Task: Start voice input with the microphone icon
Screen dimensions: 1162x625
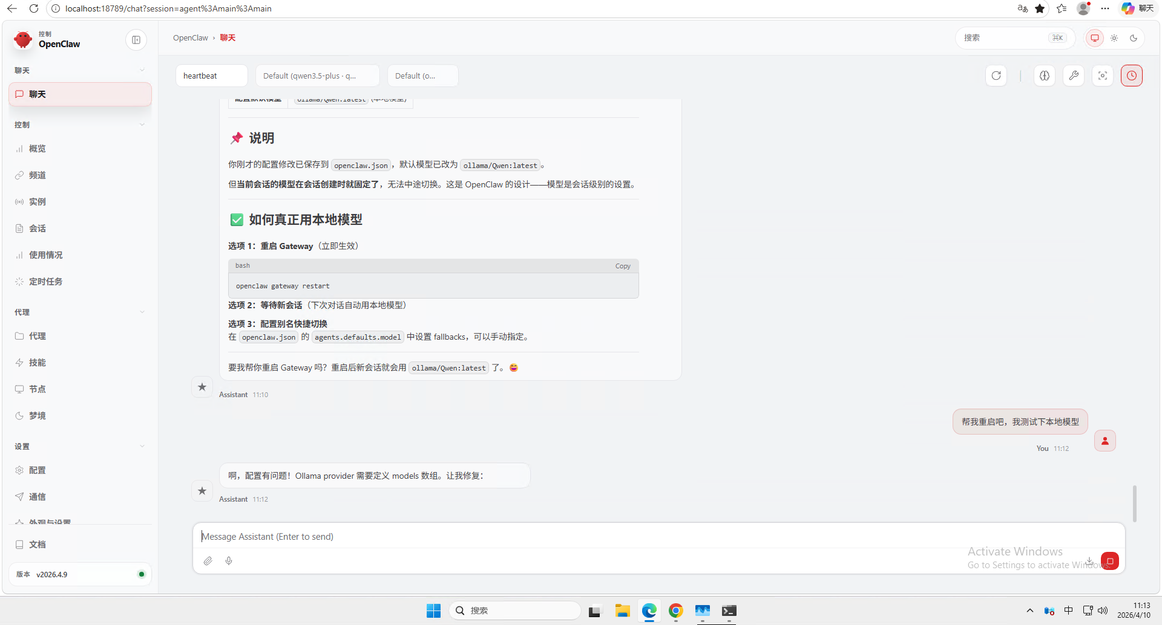Action: (229, 561)
